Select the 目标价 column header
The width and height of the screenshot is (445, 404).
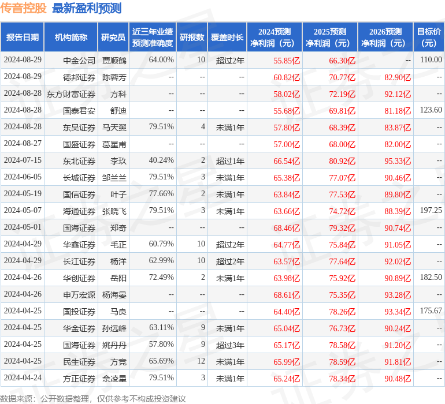[x=429, y=37]
